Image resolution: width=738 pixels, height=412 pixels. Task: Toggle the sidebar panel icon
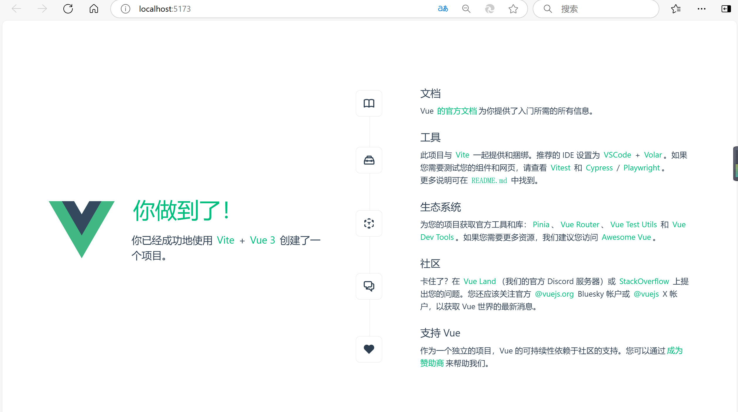tap(726, 9)
